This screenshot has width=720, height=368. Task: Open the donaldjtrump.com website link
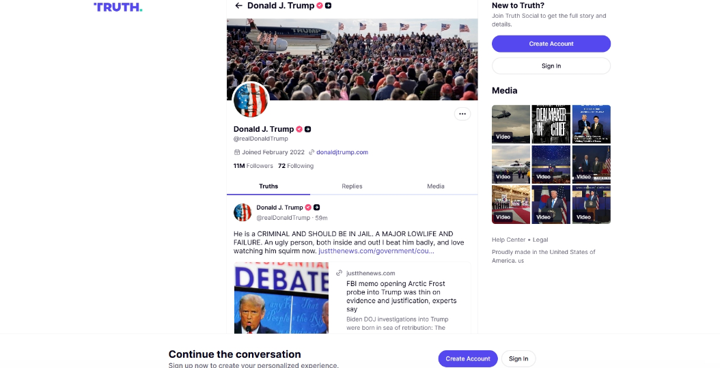342,152
